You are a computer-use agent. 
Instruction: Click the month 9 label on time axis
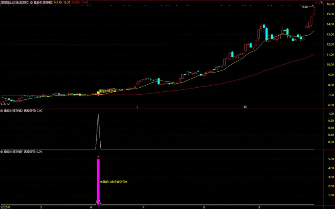point(259,207)
